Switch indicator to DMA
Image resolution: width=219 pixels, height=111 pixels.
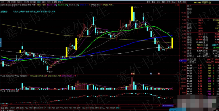coord(22,108)
